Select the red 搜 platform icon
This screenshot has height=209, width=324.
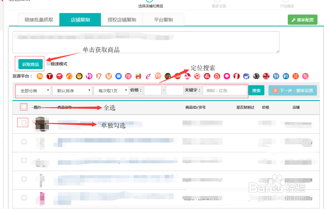pyautogui.click(x=128, y=76)
